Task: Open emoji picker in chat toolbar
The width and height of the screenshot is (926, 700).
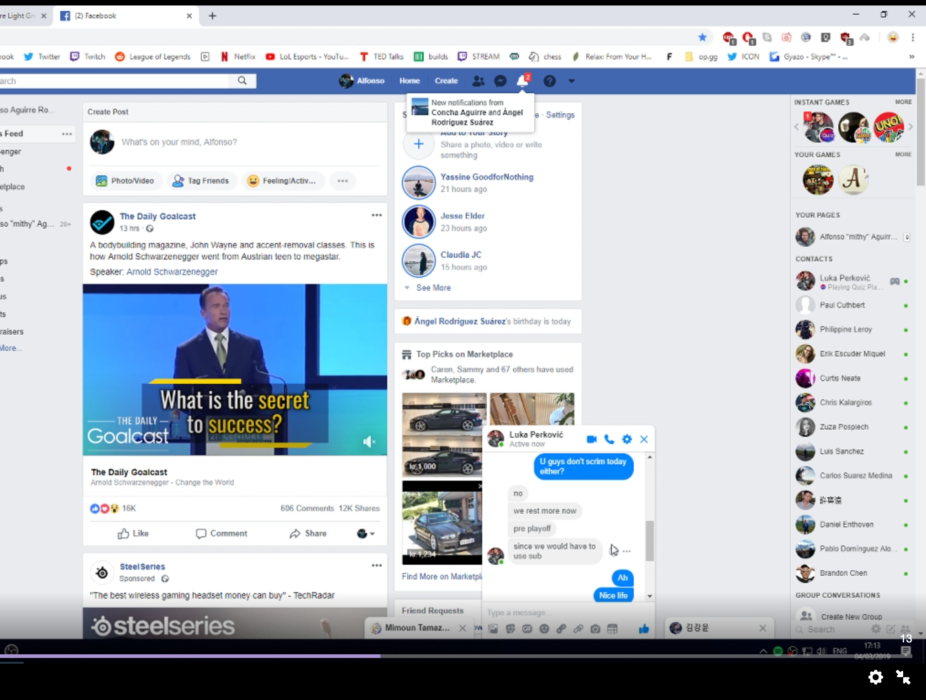Action: point(544,629)
